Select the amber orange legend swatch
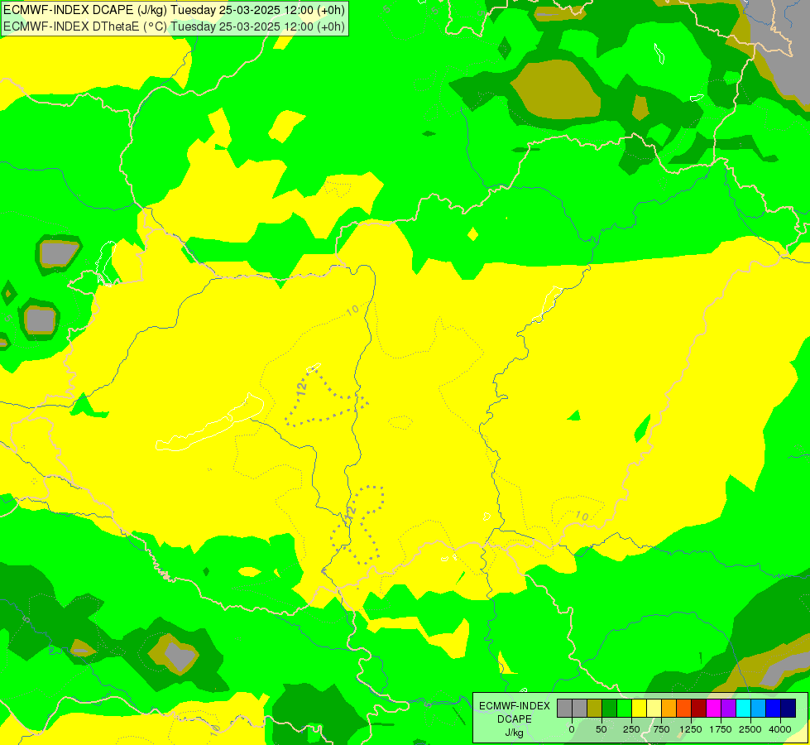This screenshot has height=745, width=810. (x=669, y=708)
